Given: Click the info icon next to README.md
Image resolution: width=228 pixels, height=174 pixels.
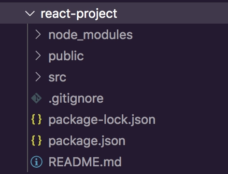Looking at the screenshot, I should tap(37, 162).
